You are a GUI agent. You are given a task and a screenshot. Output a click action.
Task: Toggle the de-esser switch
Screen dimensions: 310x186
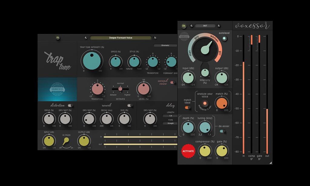click(223, 131)
